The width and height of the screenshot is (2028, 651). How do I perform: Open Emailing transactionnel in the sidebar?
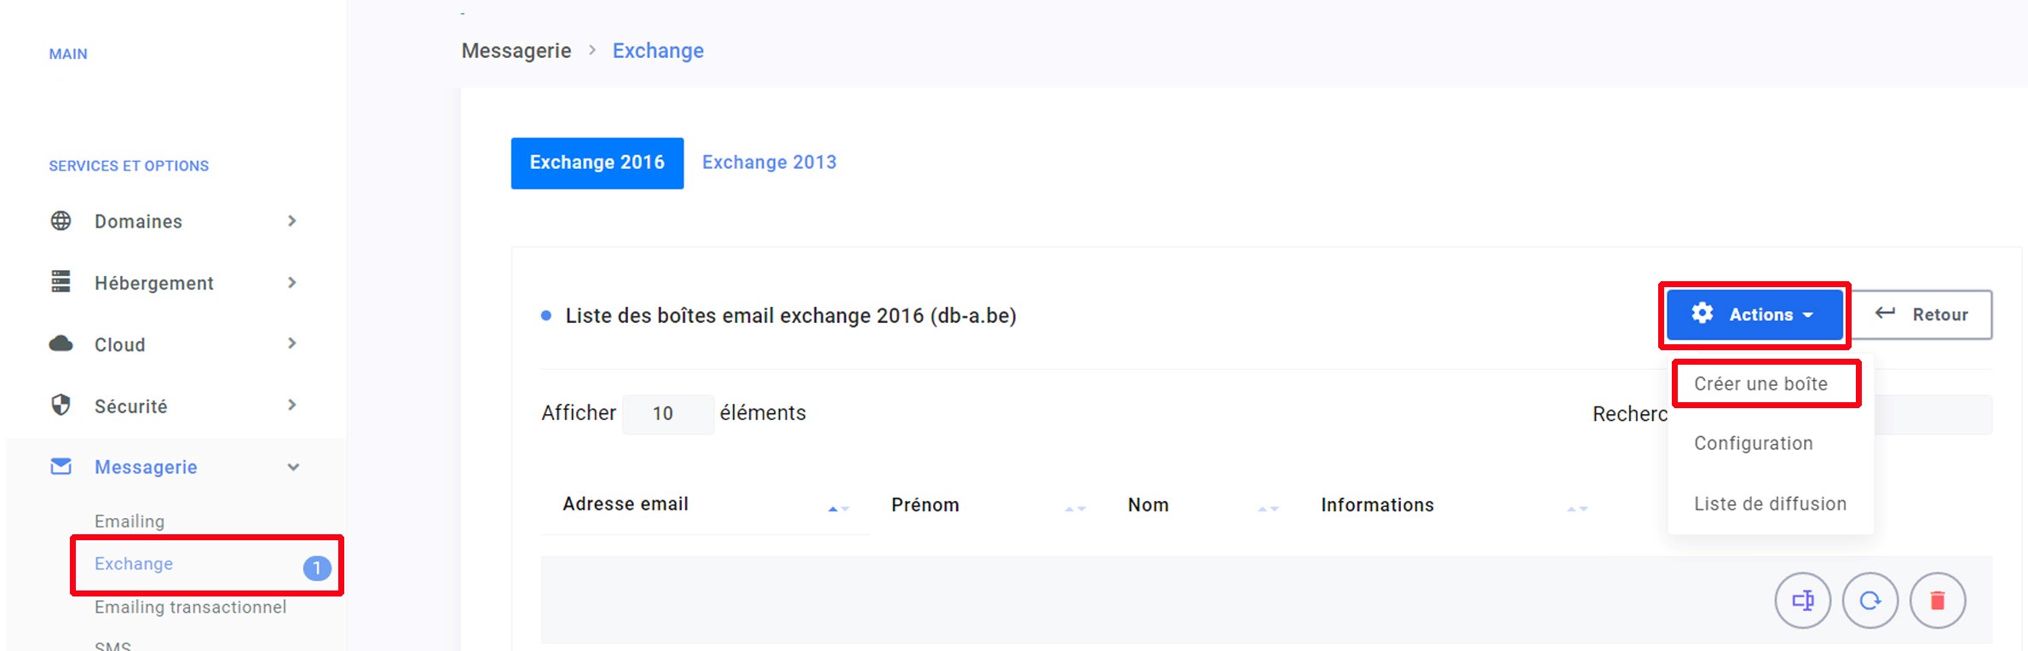[190, 607]
